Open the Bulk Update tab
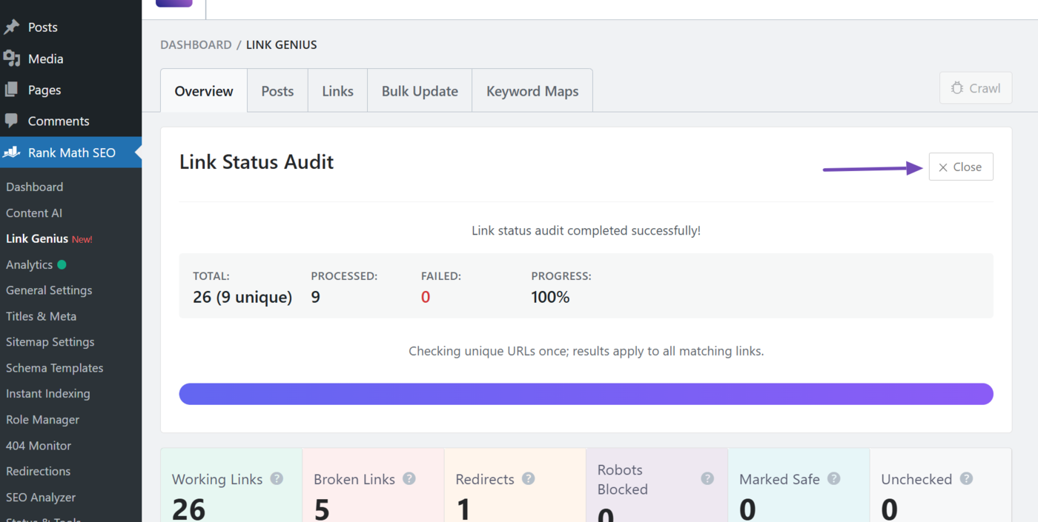This screenshot has width=1038, height=522. 420,91
